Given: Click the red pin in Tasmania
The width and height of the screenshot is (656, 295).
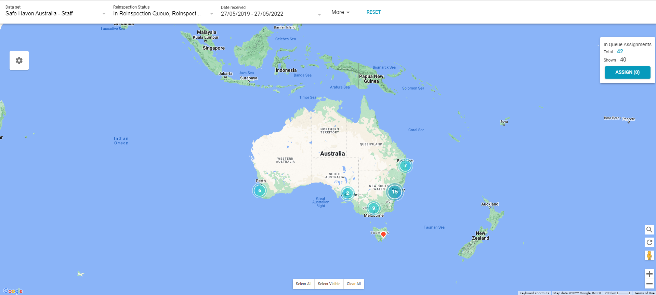Looking at the screenshot, I should (383, 234).
